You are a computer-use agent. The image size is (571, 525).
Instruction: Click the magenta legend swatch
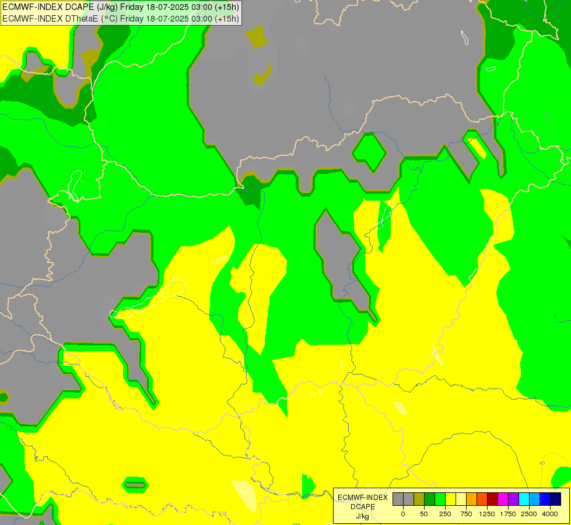click(503, 499)
